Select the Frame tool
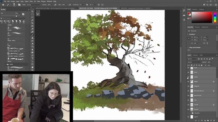The width and height of the screenshot is (218, 122). (x=32, y=26)
